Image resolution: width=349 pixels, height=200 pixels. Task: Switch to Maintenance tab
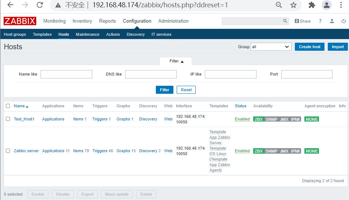pyautogui.click(x=87, y=34)
